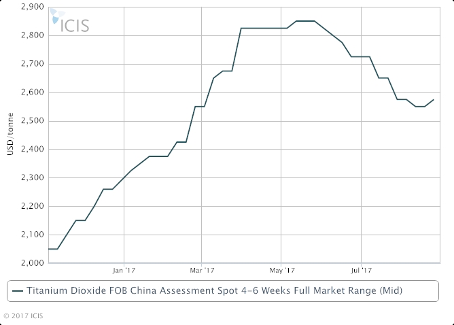Click the USD/tonne y-axis title

click(10, 135)
